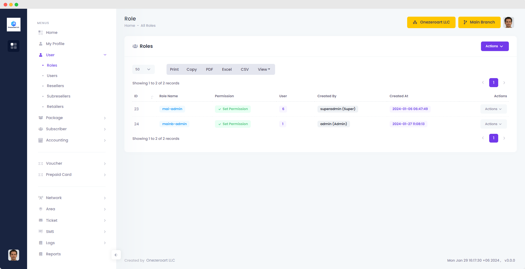Go to next page in top pagination

tap(504, 82)
